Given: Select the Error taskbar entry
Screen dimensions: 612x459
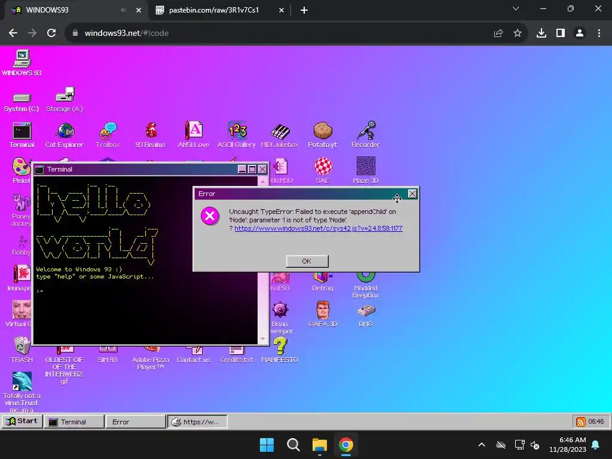Looking at the screenshot, I should point(136,421).
